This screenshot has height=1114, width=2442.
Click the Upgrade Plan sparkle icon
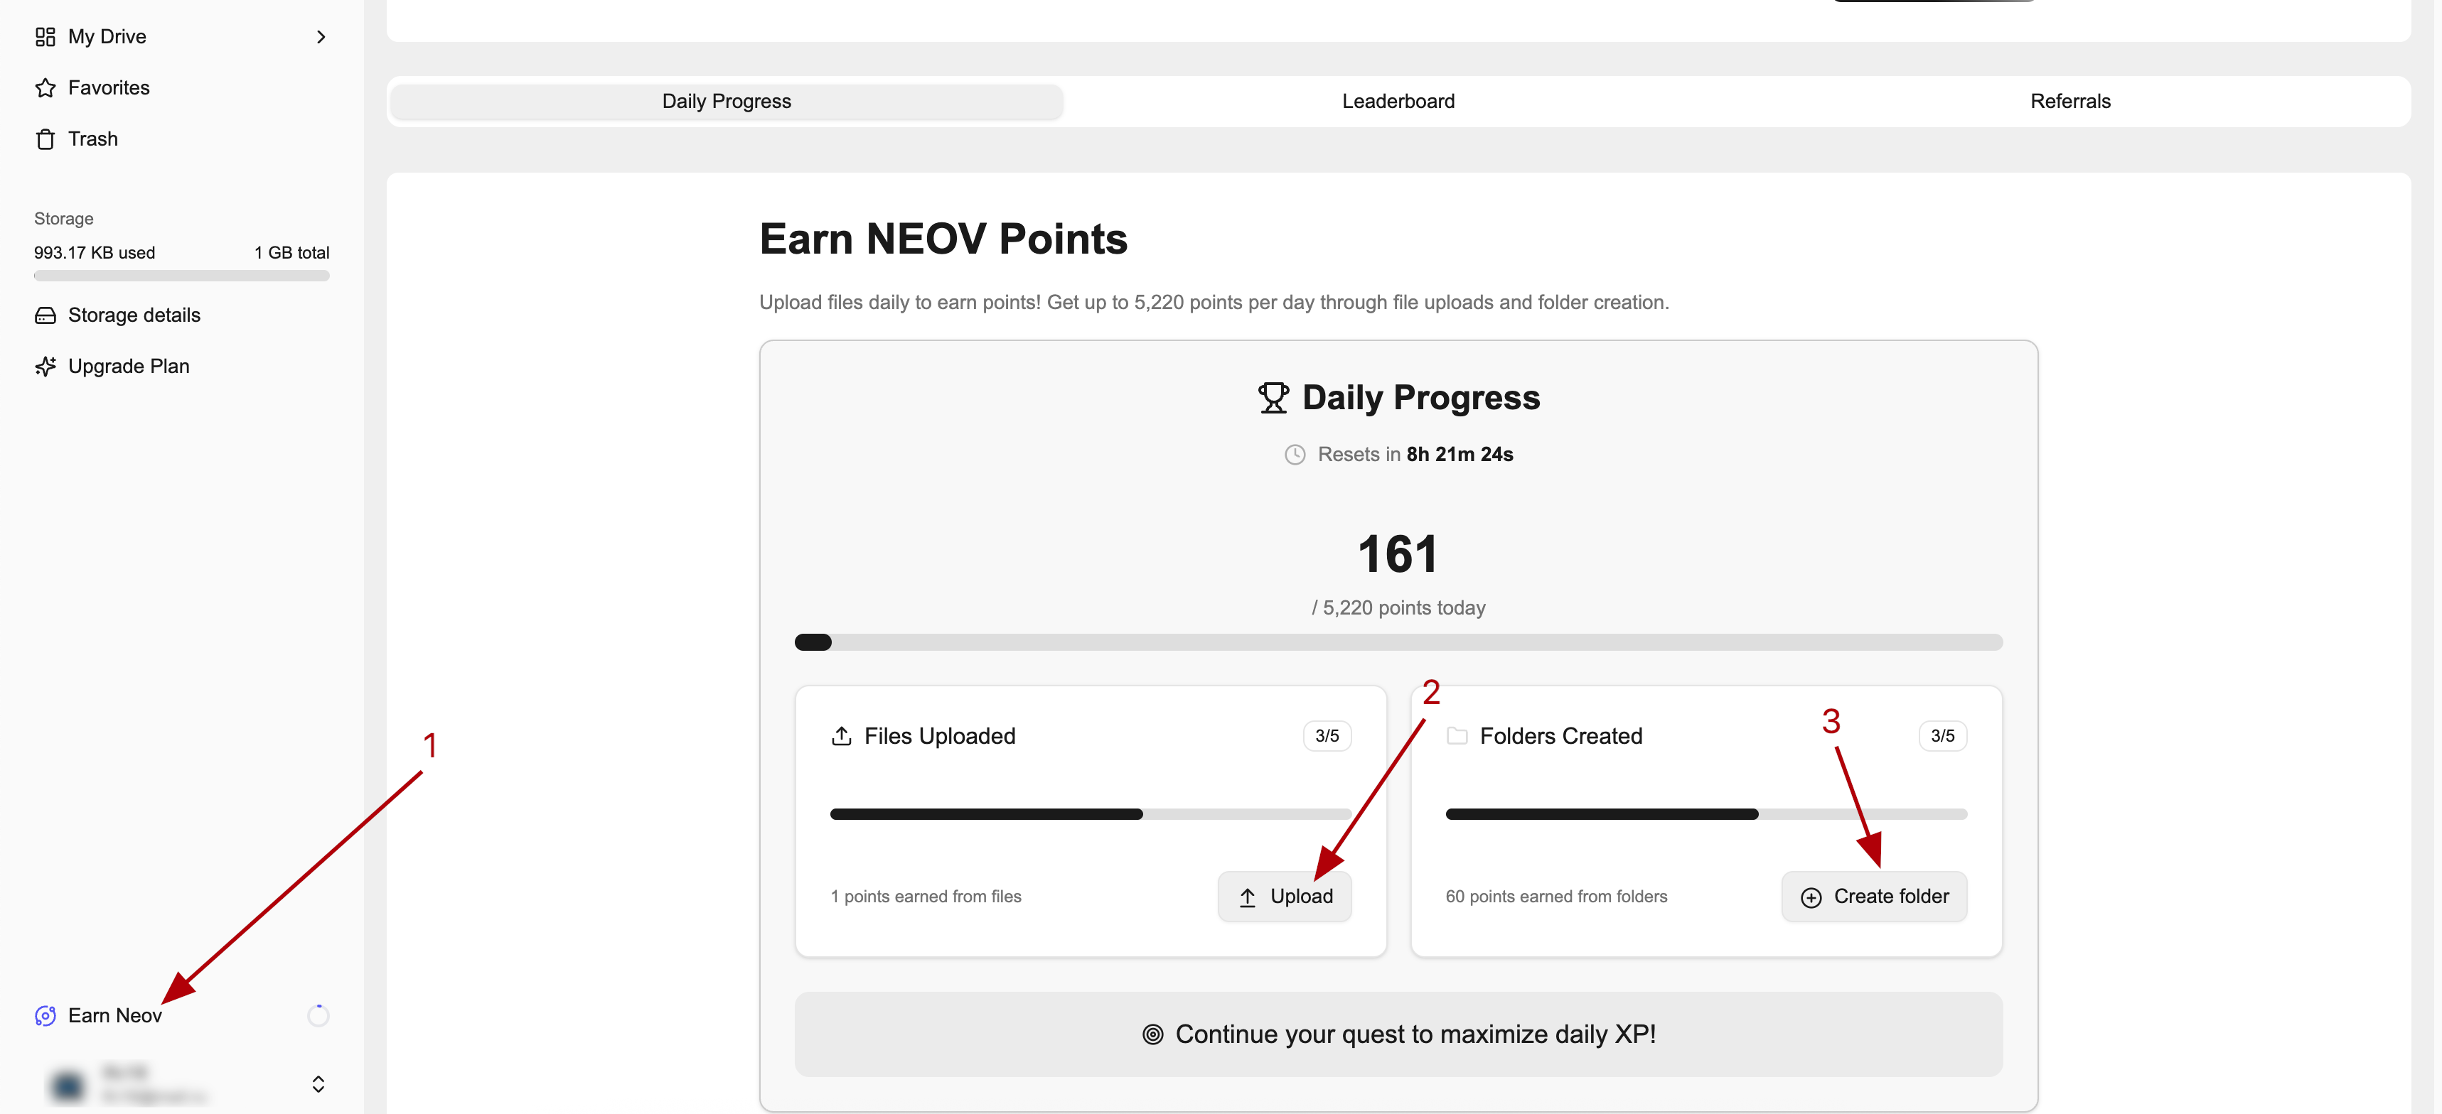45,367
